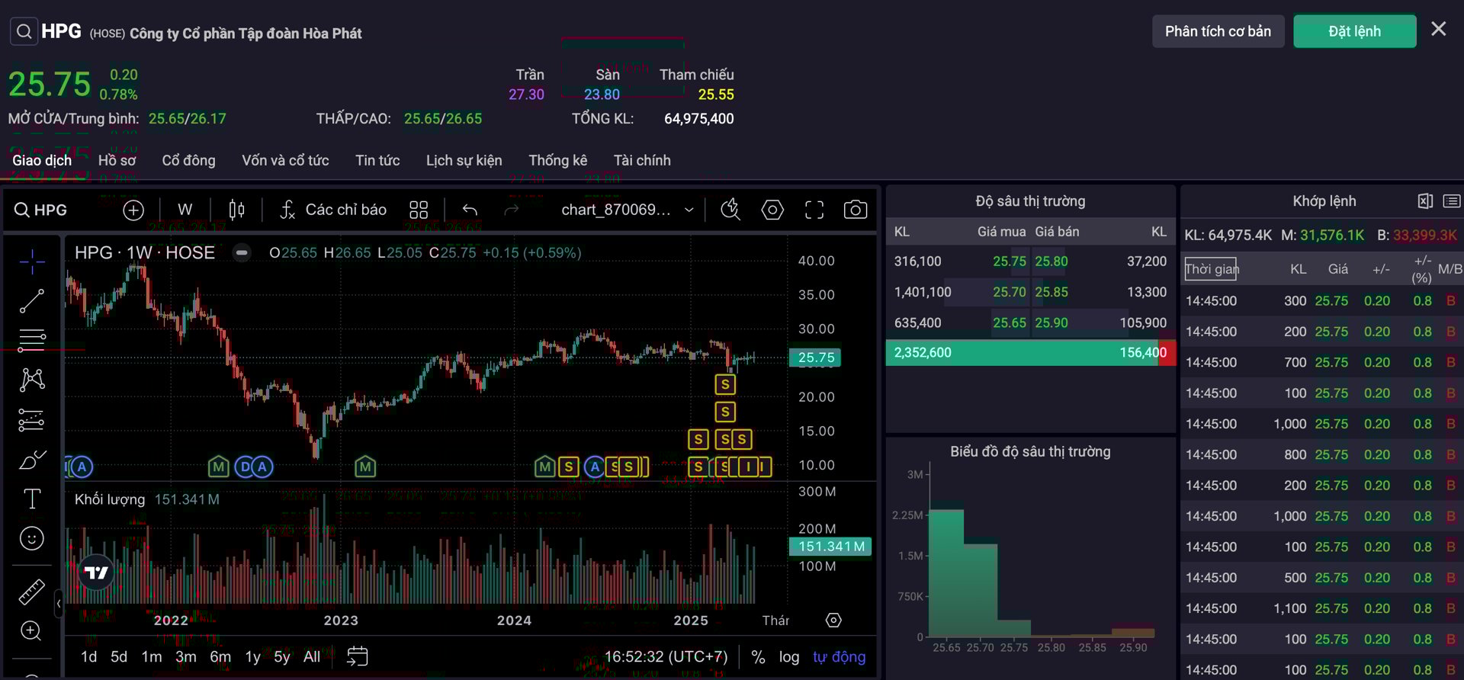Set chart range to 6m
Viewport: 1464px width, 680px height.
point(220,656)
